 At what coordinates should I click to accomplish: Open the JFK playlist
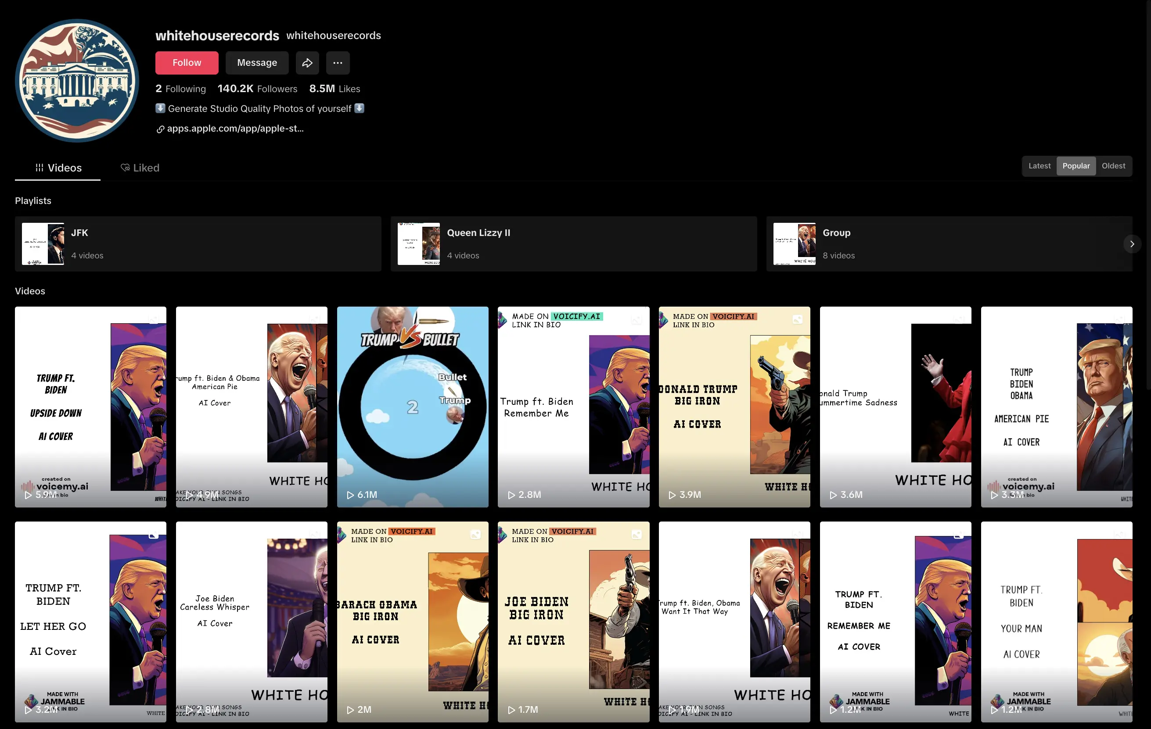click(x=198, y=243)
